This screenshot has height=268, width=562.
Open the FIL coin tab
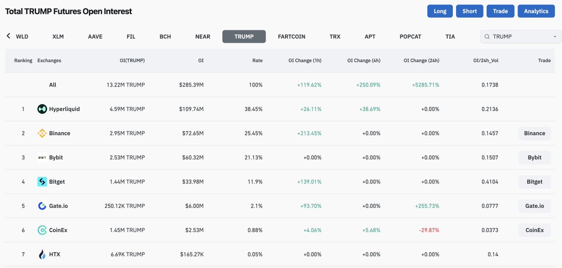click(131, 36)
